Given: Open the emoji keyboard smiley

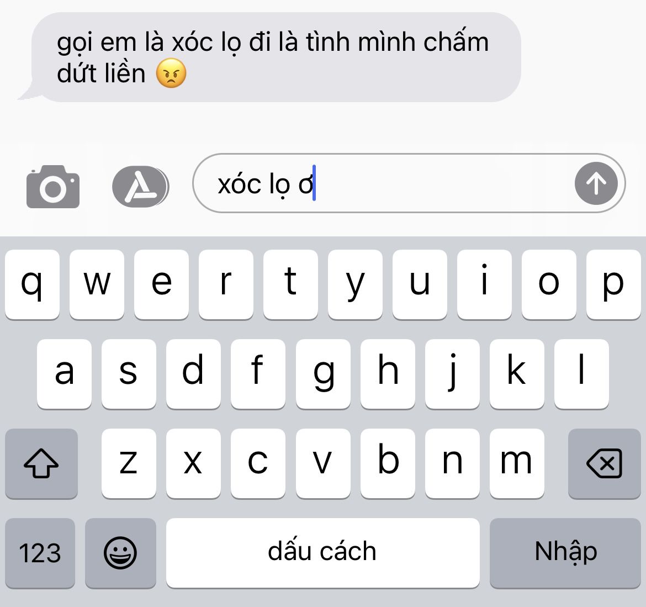Looking at the screenshot, I should click(x=120, y=553).
